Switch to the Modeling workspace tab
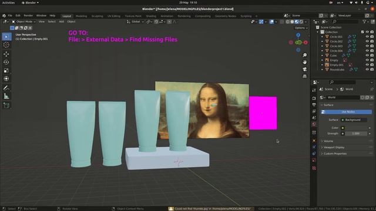Viewport: 376px width, 211px height. coord(81,16)
